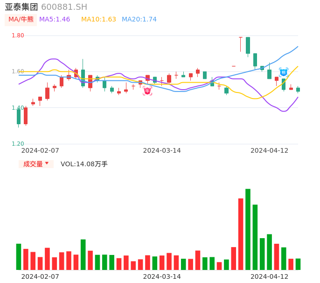320x283 pixels.
Task: Click the 2024-03-14 date label under price chart
Action: click(162, 150)
